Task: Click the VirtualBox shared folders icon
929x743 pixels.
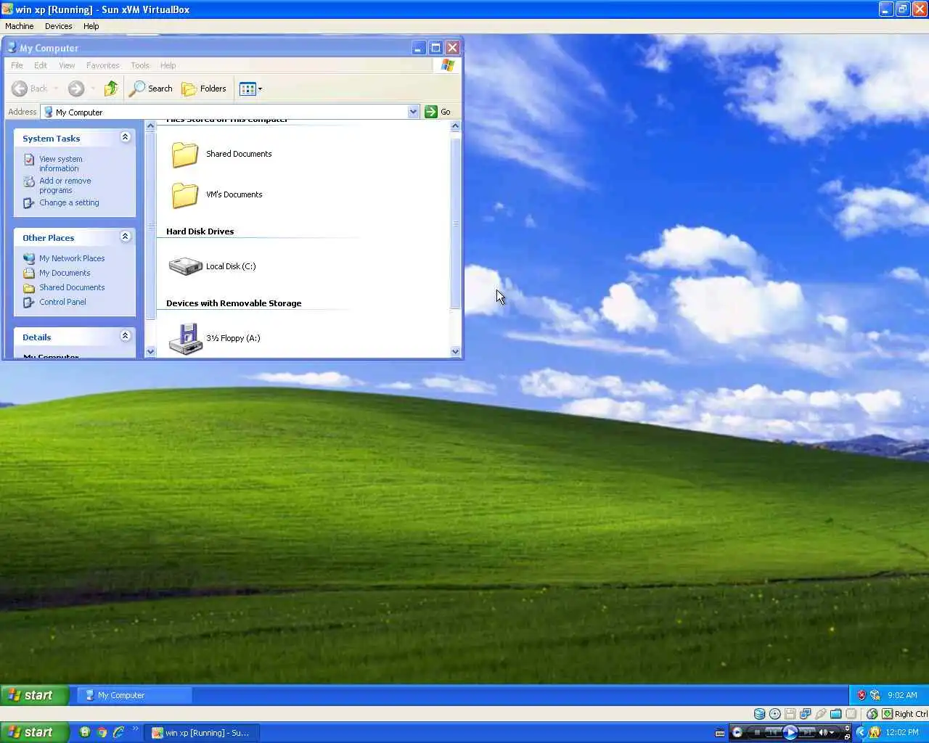Action: [x=836, y=714]
